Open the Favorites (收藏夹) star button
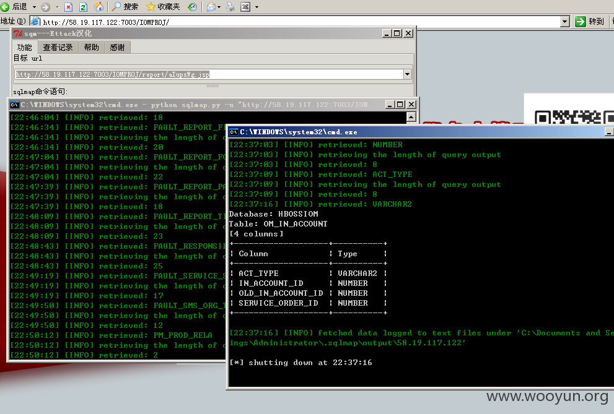The image size is (614, 414). pyautogui.click(x=163, y=7)
